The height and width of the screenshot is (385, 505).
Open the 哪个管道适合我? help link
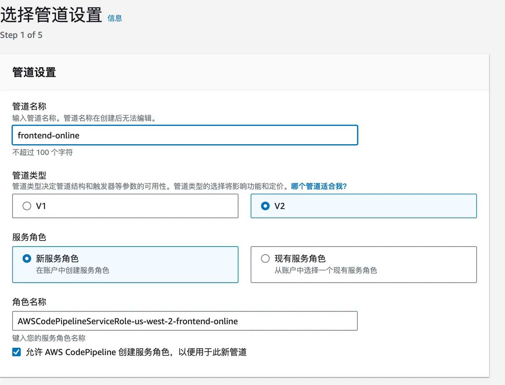pos(319,186)
